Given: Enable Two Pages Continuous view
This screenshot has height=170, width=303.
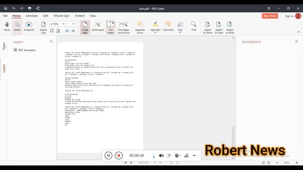Looking at the screenshot, I should coord(123,27).
